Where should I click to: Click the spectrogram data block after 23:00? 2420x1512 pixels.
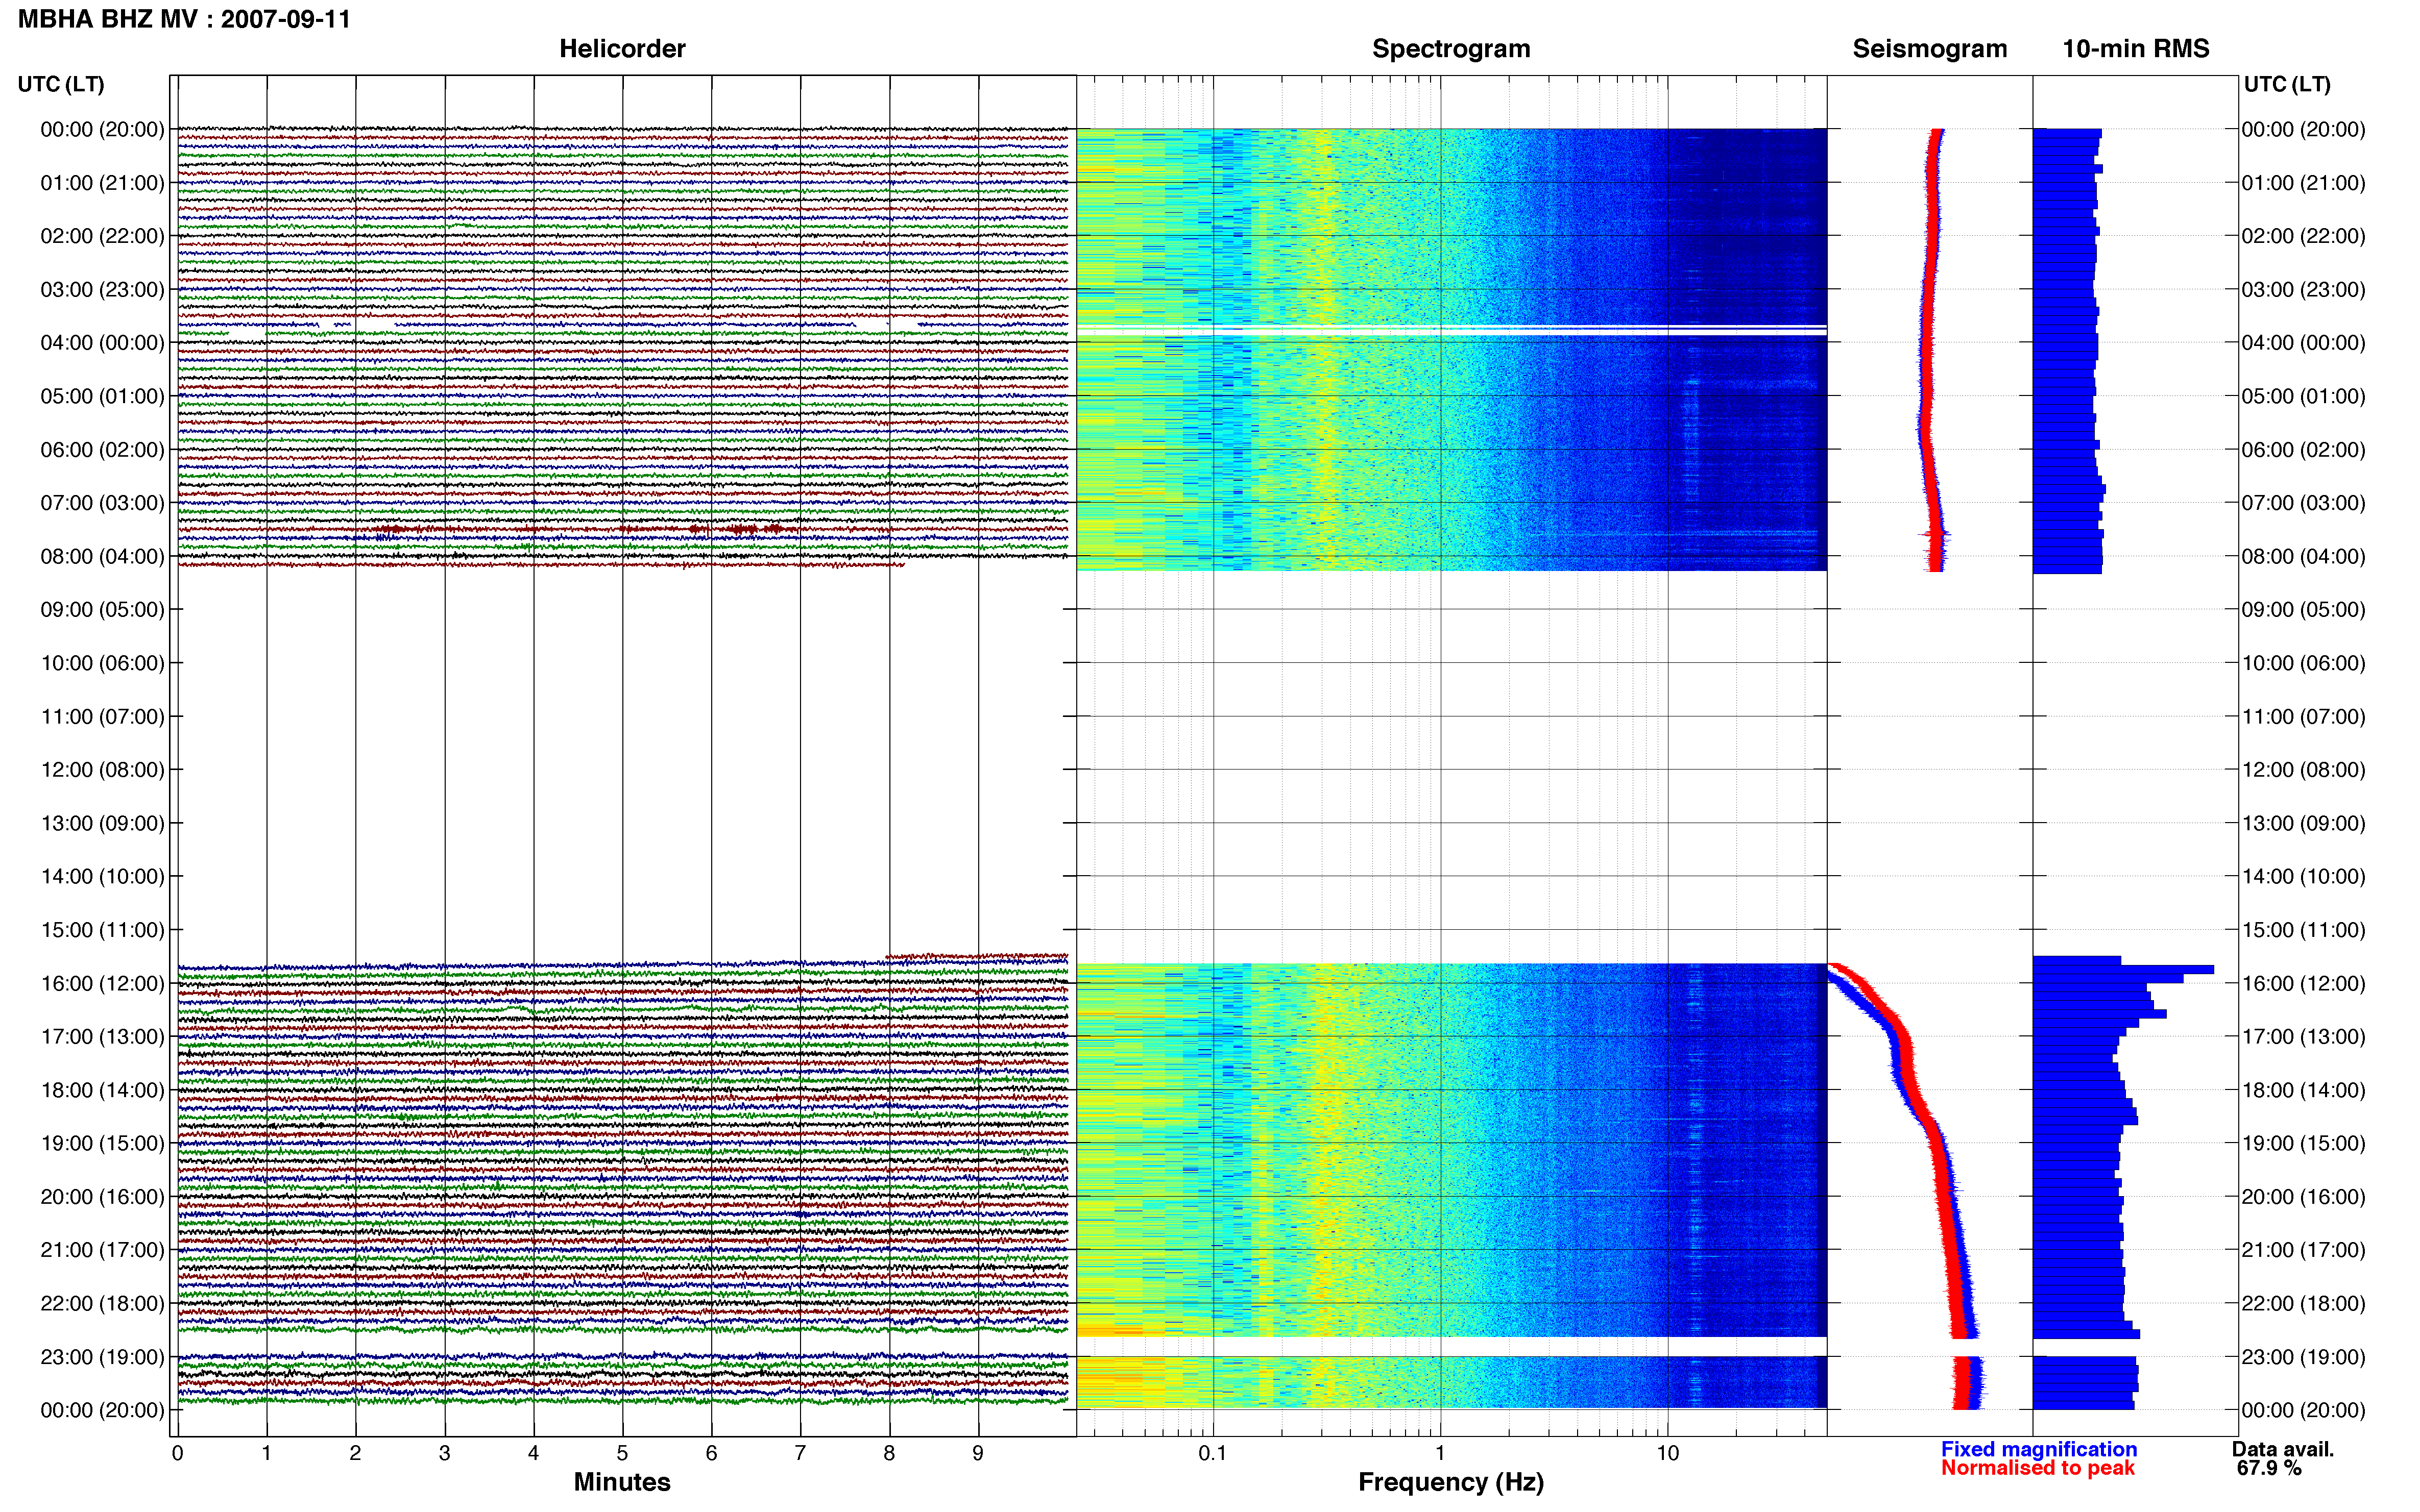click(1451, 1382)
